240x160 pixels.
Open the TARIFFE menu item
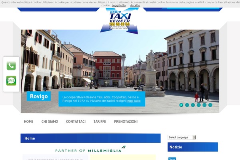pyautogui.click(x=100, y=122)
